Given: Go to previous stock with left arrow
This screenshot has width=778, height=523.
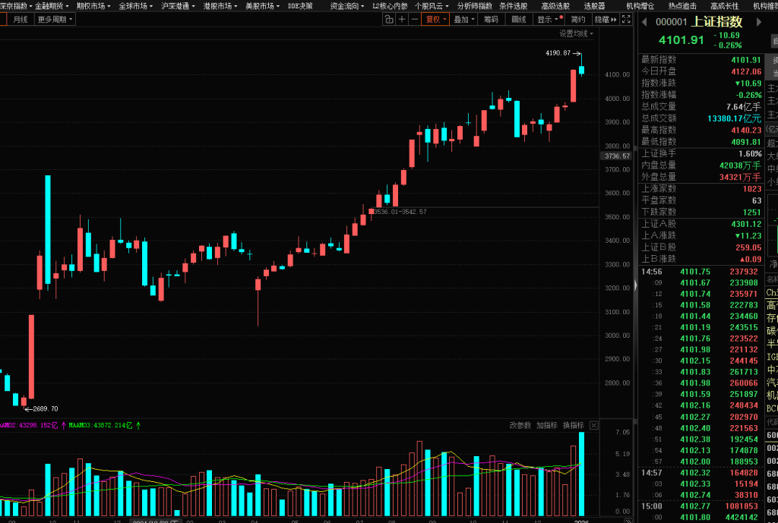Looking at the screenshot, I should 645,22.
